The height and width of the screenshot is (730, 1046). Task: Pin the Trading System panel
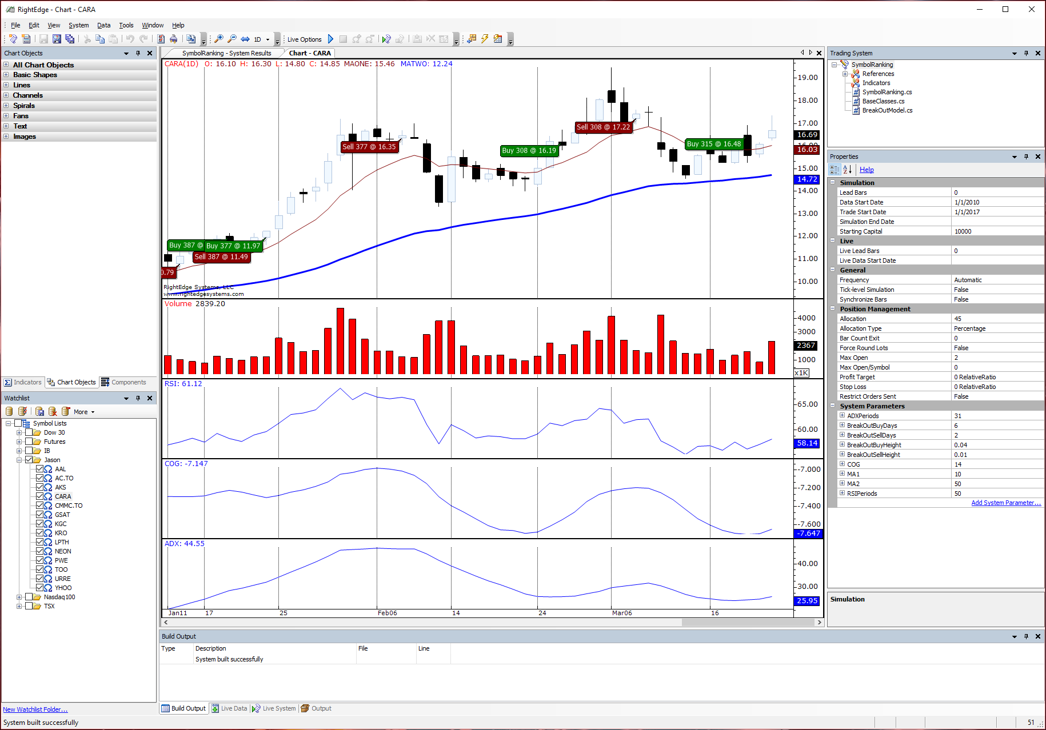point(1026,53)
